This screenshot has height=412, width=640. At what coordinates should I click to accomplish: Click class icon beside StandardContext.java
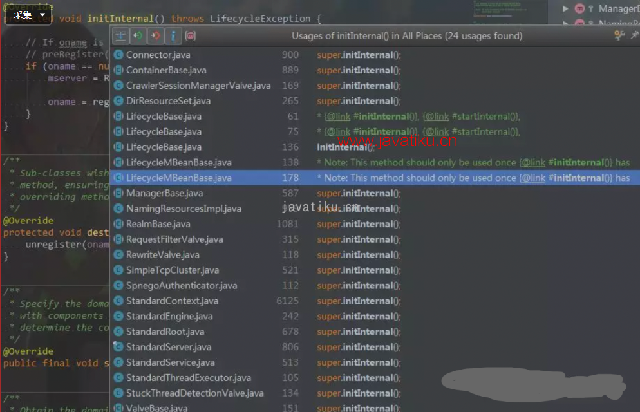(118, 301)
